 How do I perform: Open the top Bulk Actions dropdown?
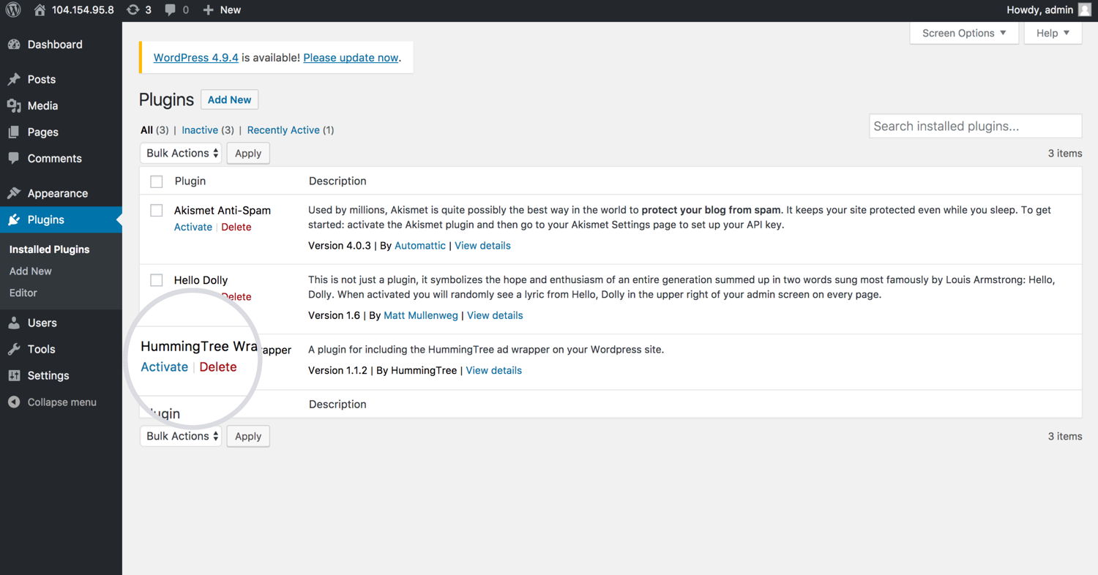(181, 153)
